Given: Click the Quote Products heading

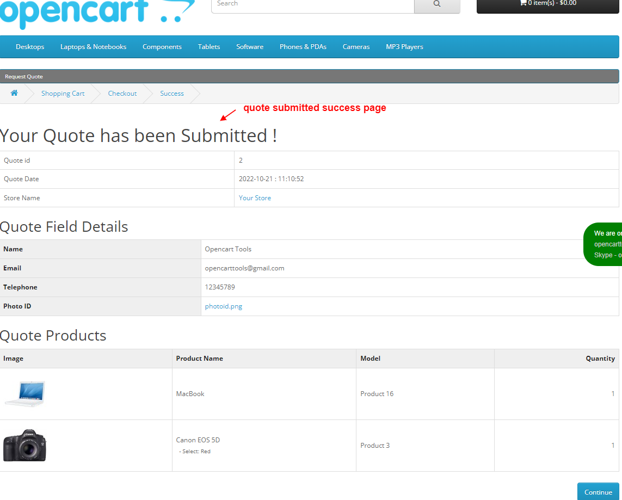Looking at the screenshot, I should pyautogui.click(x=53, y=336).
